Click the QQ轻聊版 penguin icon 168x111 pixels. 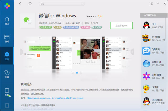pyautogui.click(x=146, y=101)
